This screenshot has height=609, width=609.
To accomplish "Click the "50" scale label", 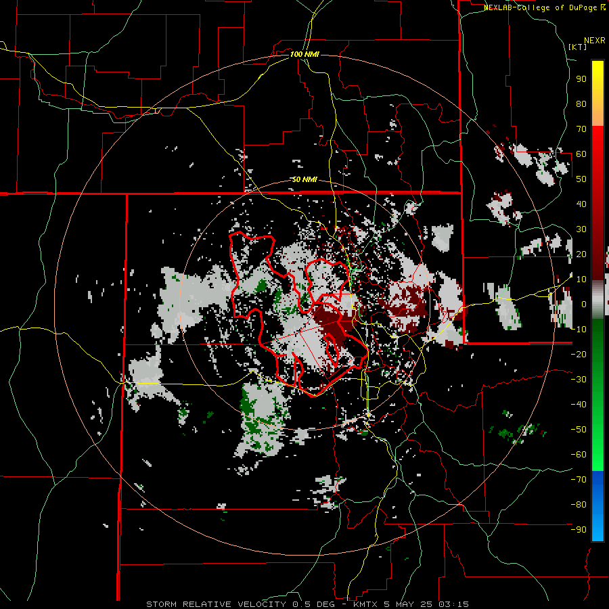I will [x=581, y=179].
